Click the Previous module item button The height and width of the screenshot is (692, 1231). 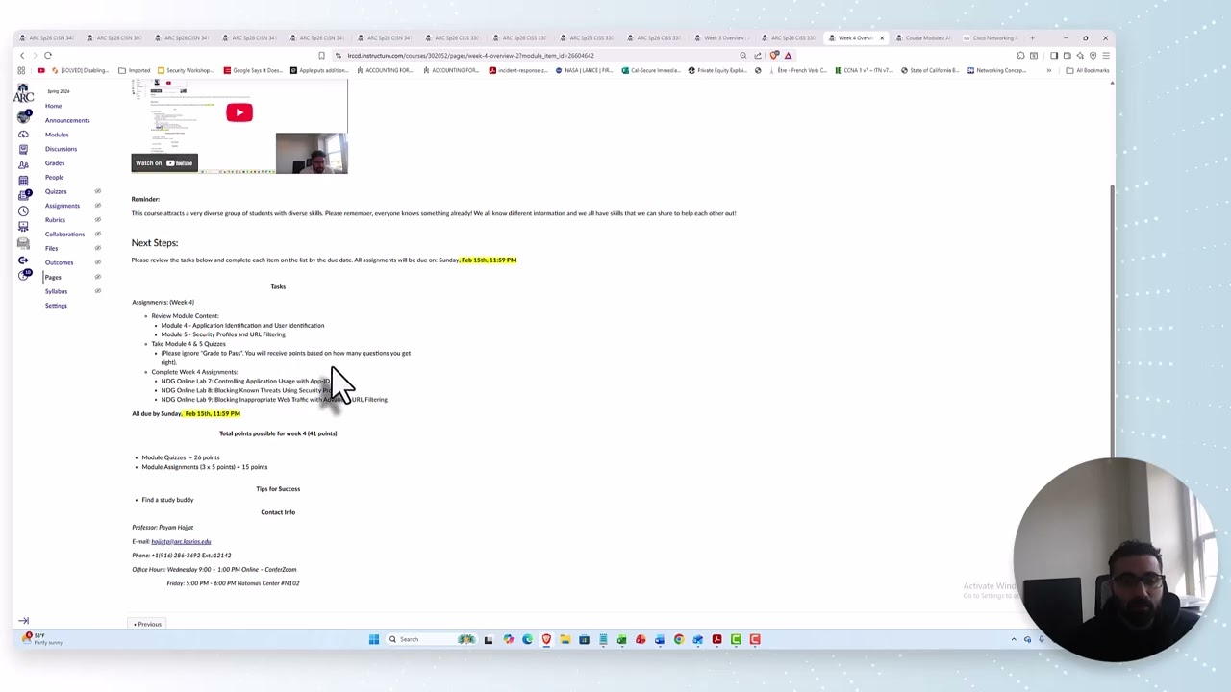149,624
